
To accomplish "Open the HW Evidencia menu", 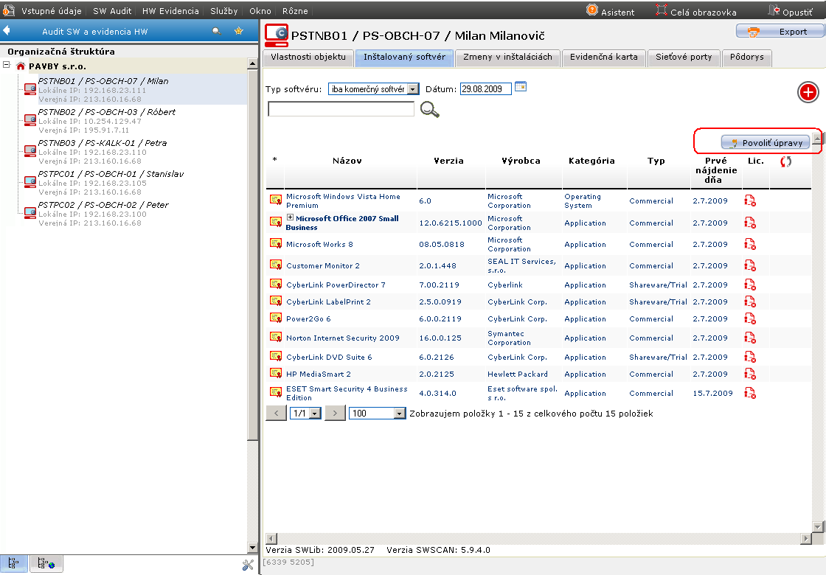I will 170,10.
